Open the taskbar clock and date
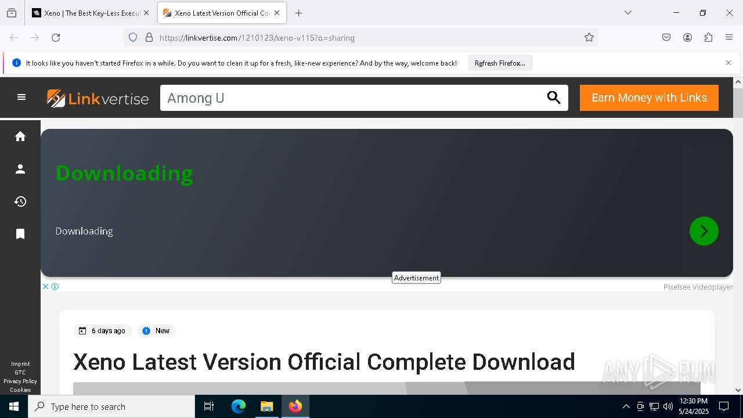This screenshot has width=743, height=418. point(694,406)
